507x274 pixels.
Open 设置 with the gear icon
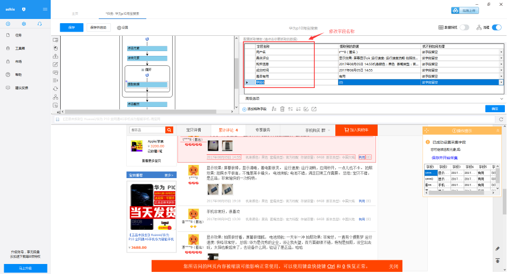tap(123, 28)
